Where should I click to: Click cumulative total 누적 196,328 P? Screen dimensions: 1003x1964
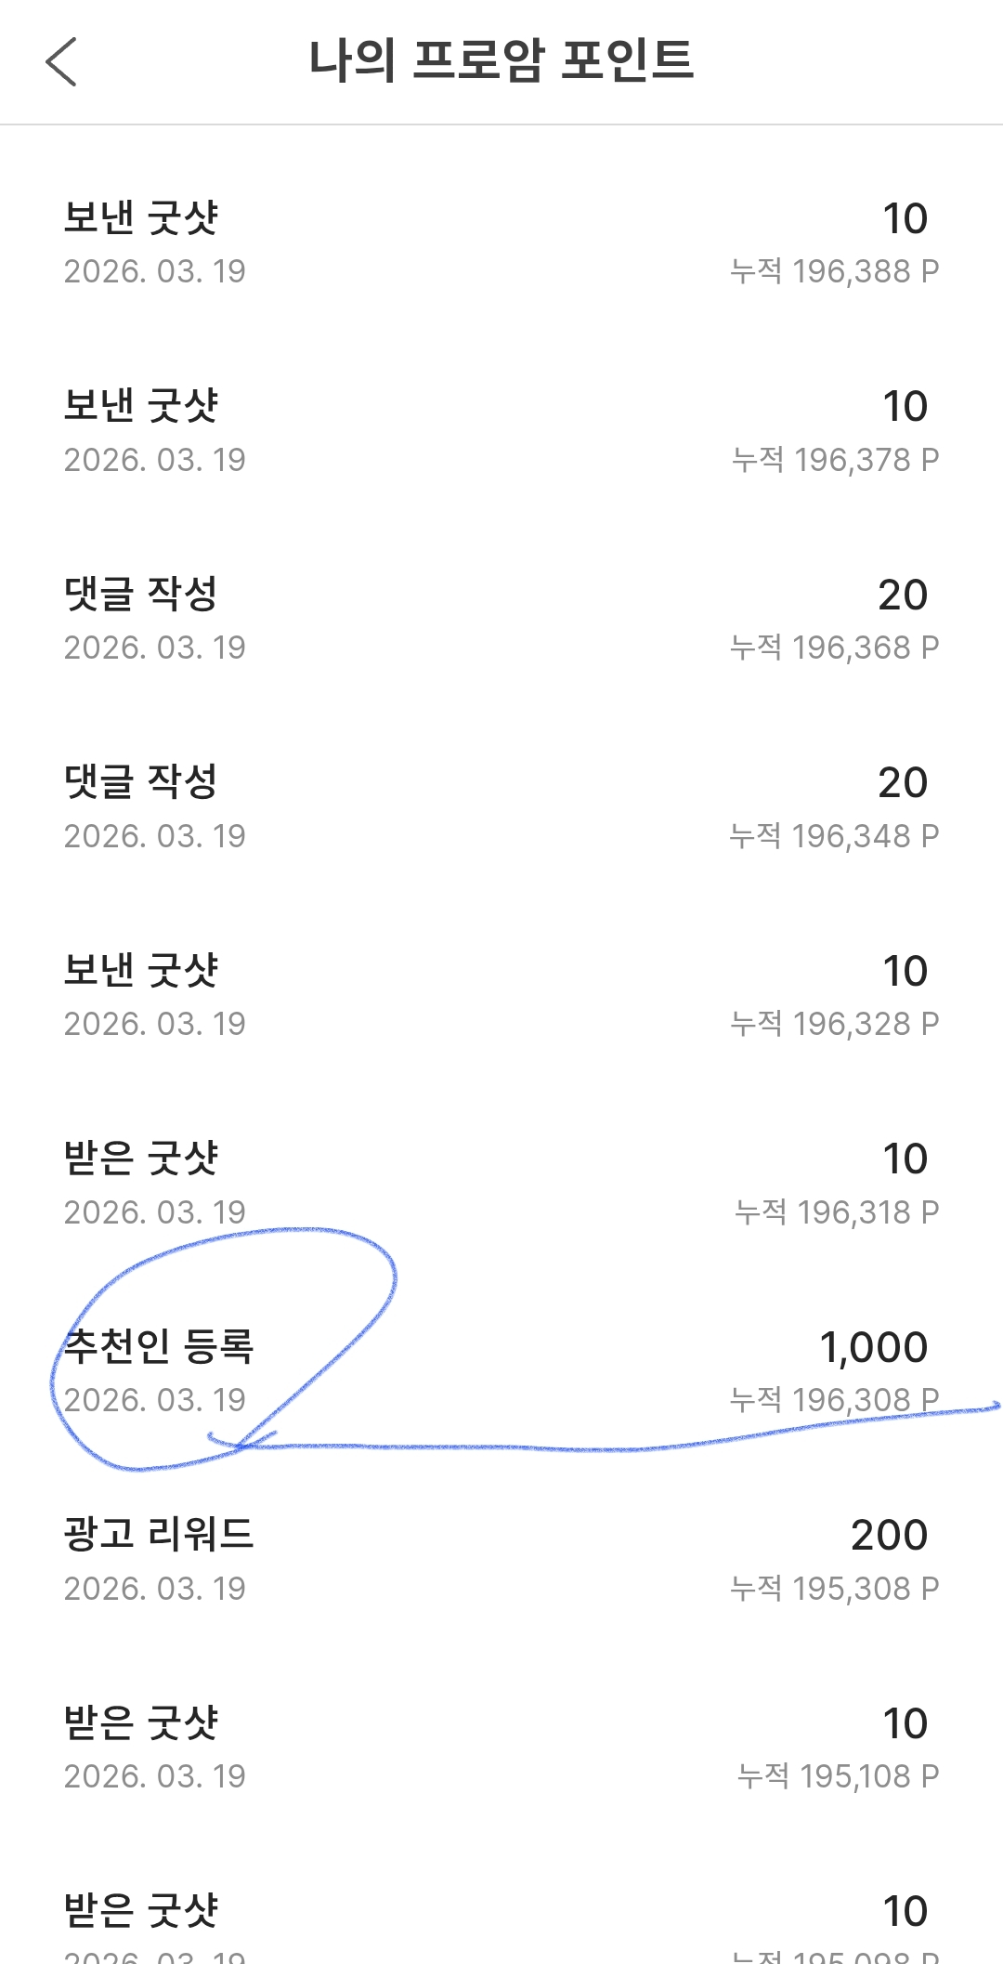point(834,1024)
